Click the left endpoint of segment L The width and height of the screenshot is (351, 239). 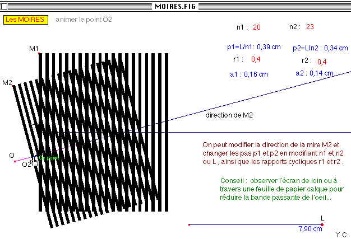pos(190,224)
